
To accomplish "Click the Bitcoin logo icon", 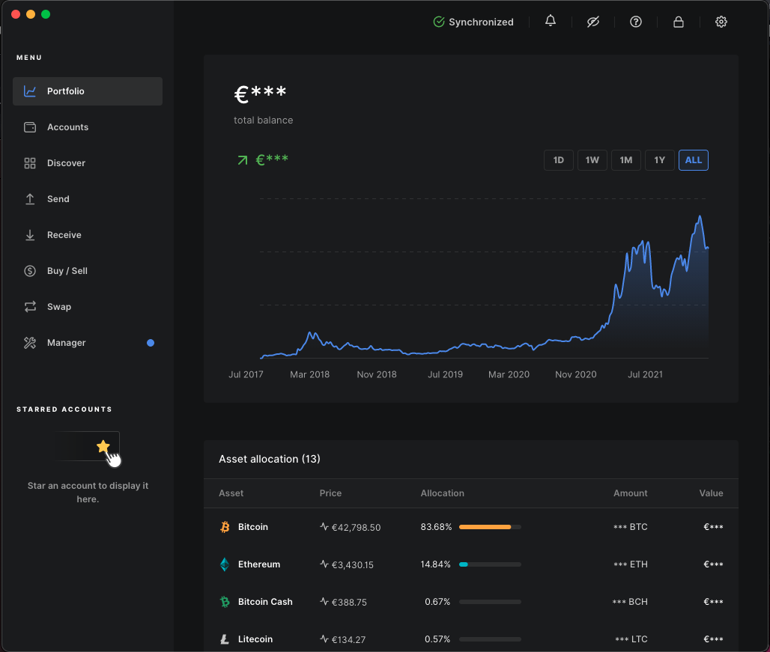I will (225, 527).
